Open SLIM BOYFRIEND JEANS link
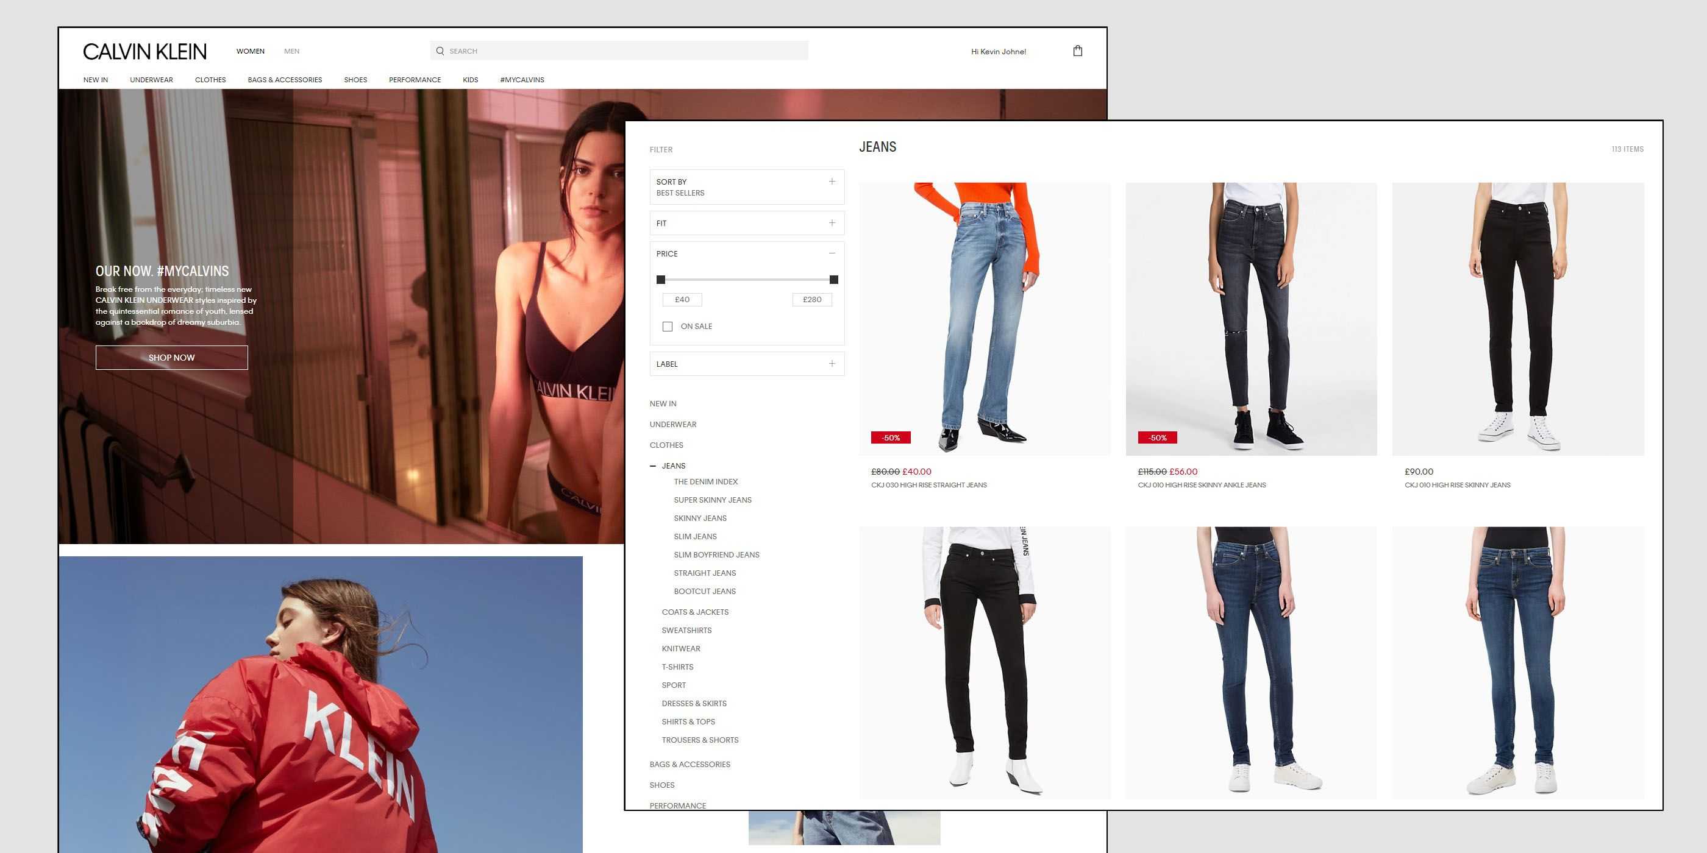The width and height of the screenshot is (1707, 853). (716, 555)
